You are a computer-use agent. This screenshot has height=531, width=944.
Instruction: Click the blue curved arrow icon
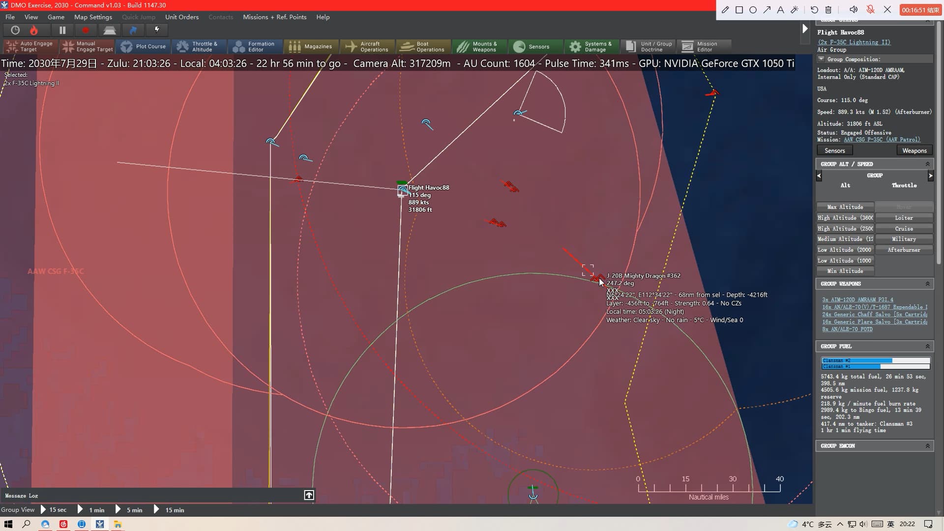(x=133, y=30)
